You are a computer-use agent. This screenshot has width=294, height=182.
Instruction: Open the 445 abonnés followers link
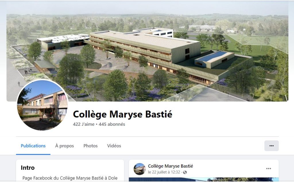112,124
